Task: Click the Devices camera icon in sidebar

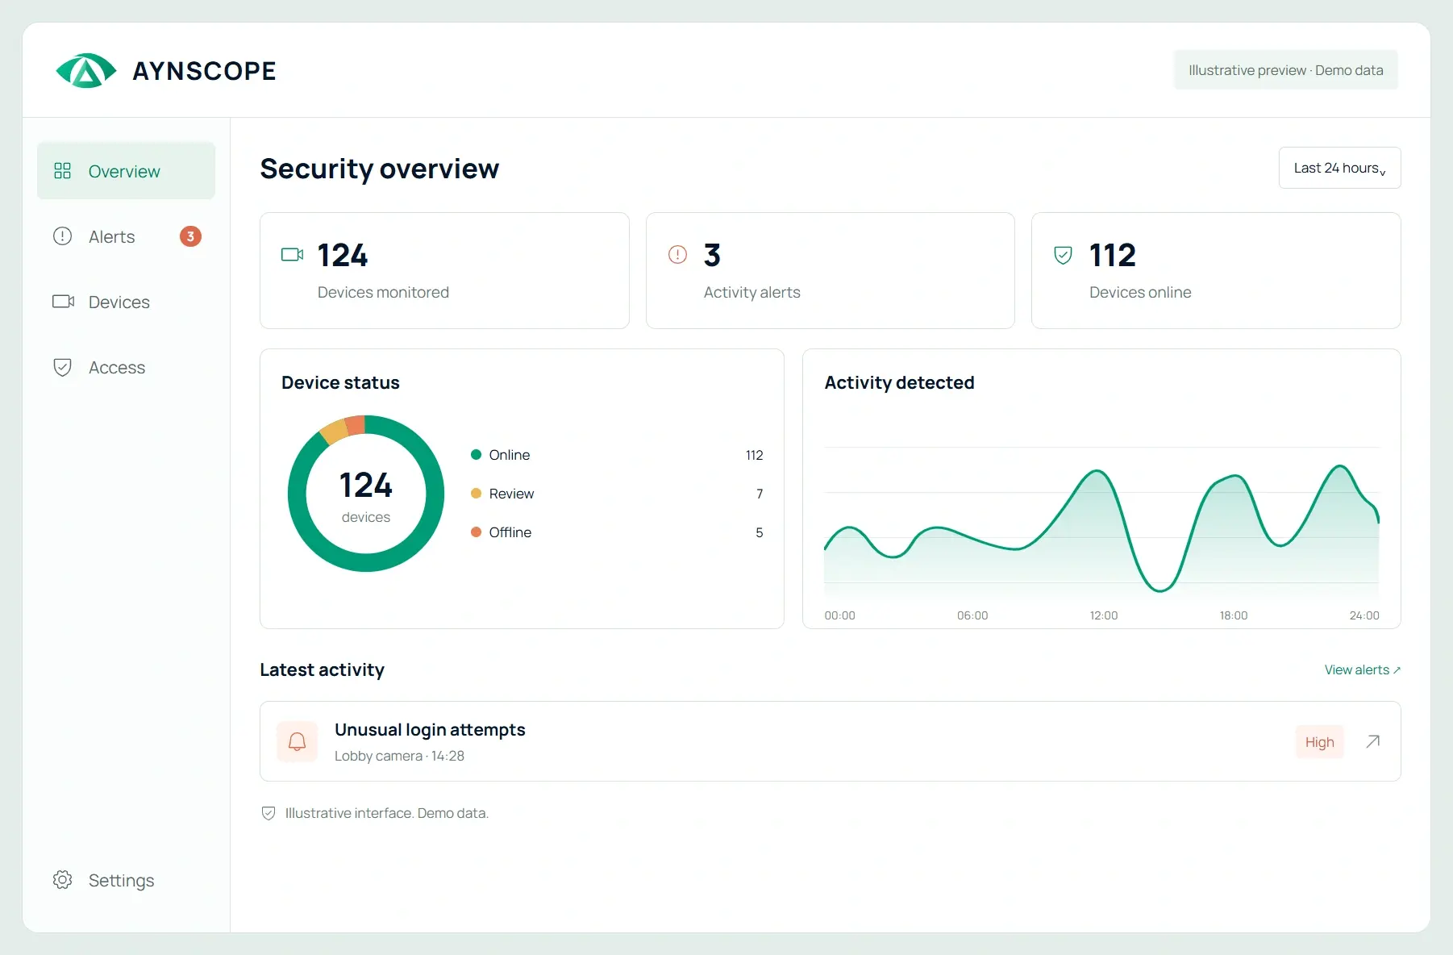Action: 63,302
